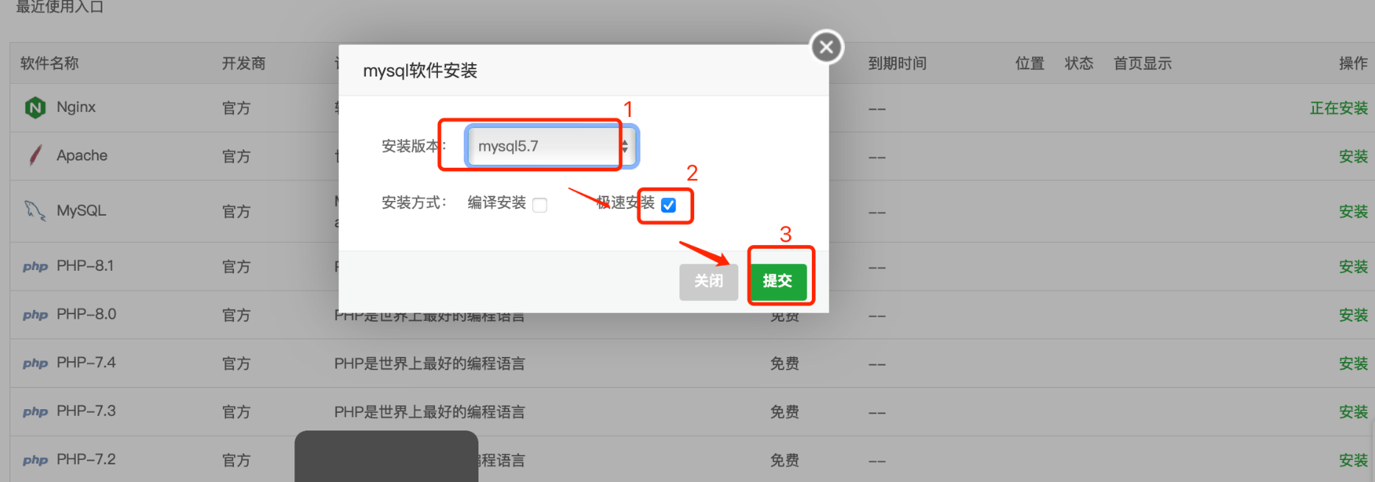Uncheck the 极速安装 checkbox
1375x482 pixels.
pyautogui.click(x=668, y=205)
